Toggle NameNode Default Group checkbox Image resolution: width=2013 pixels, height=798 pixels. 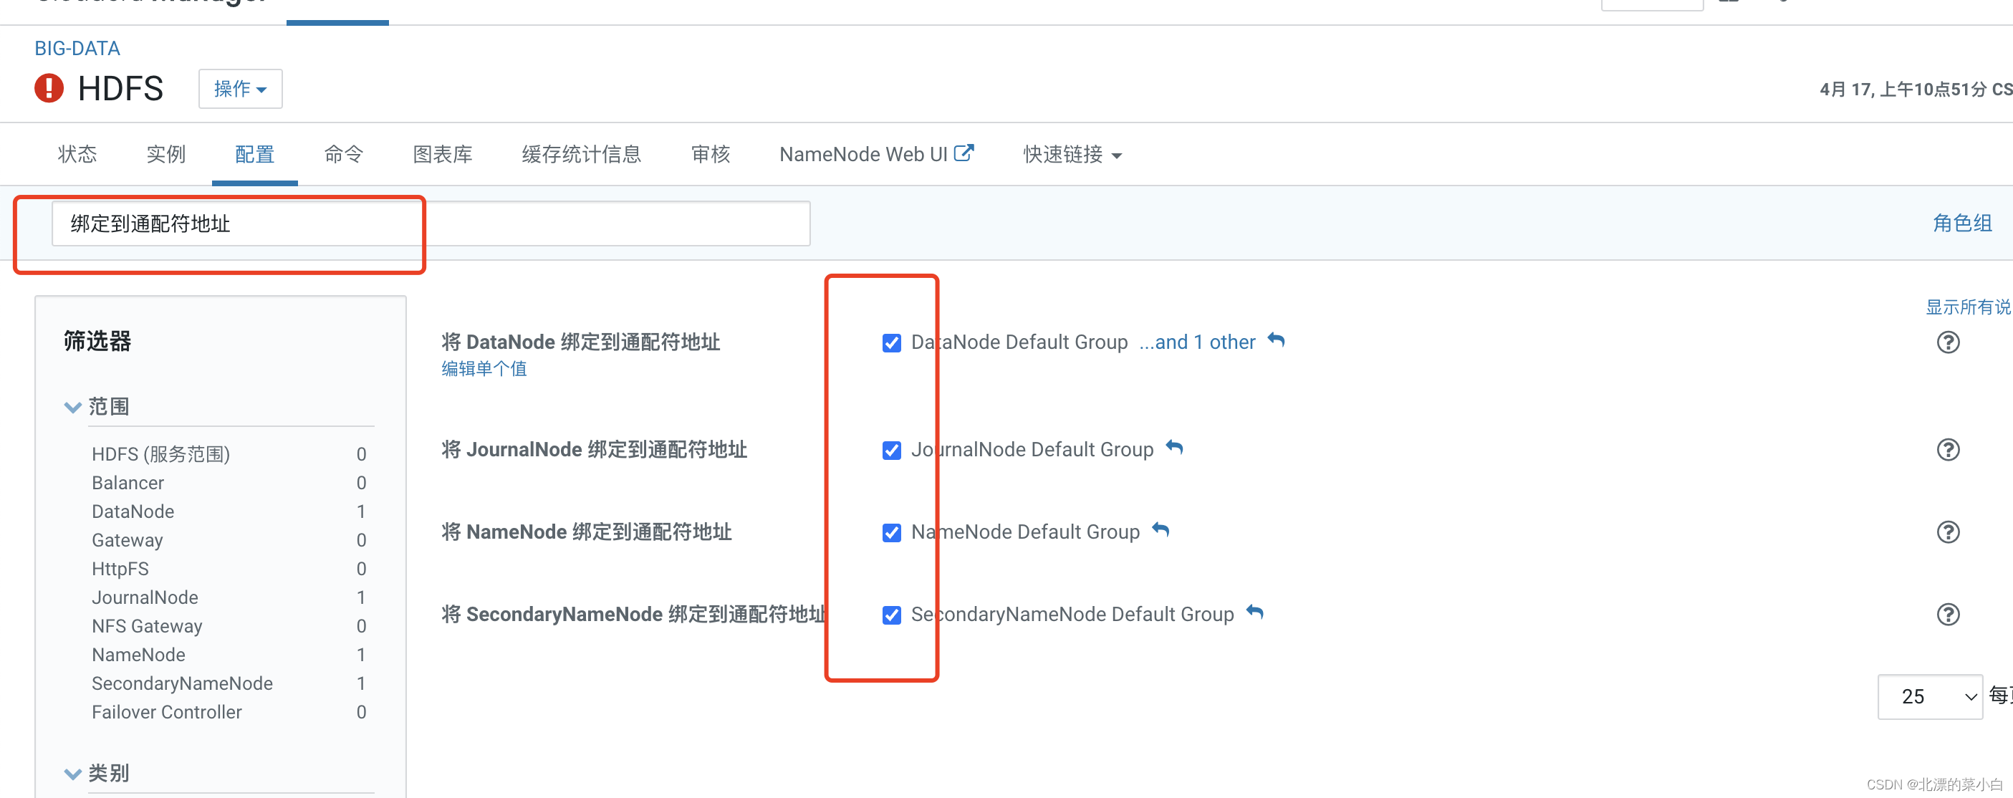tap(891, 533)
